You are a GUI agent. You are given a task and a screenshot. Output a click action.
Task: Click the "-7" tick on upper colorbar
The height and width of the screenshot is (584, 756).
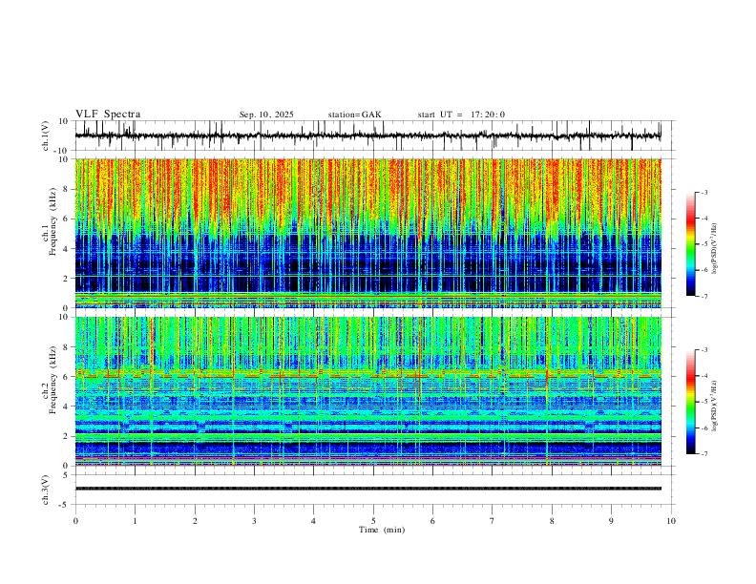[704, 296]
